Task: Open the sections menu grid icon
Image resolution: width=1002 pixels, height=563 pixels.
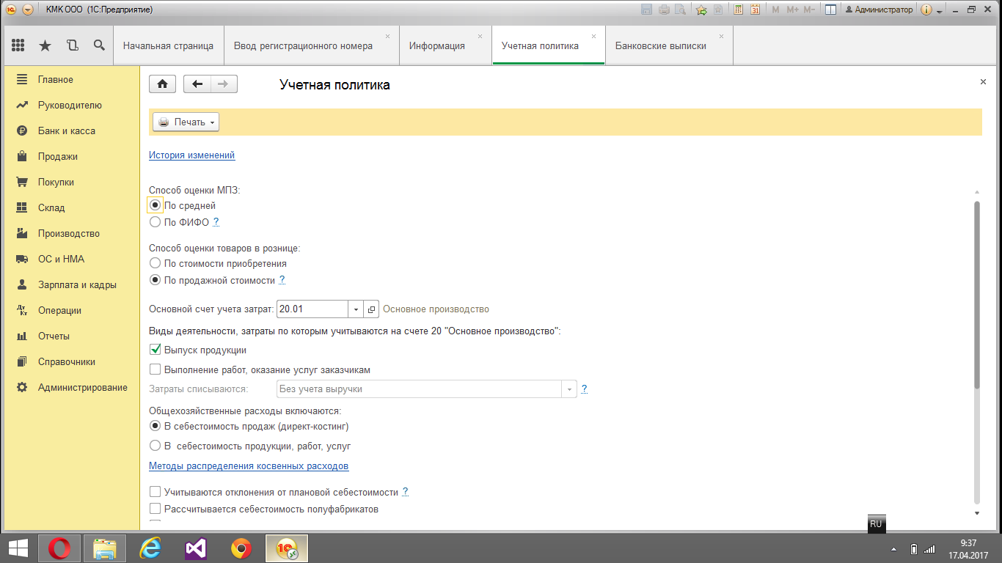Action: 18,45
